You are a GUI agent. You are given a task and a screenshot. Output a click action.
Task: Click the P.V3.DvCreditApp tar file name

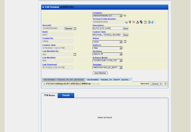(69, 84)
